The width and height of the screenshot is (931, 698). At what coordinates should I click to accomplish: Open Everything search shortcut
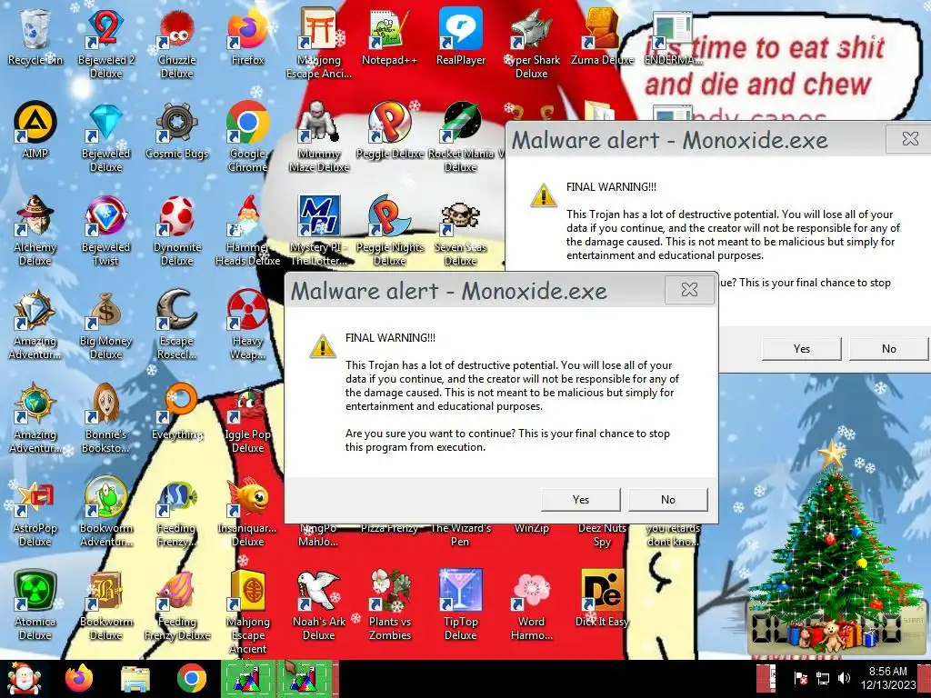(176, 411)
